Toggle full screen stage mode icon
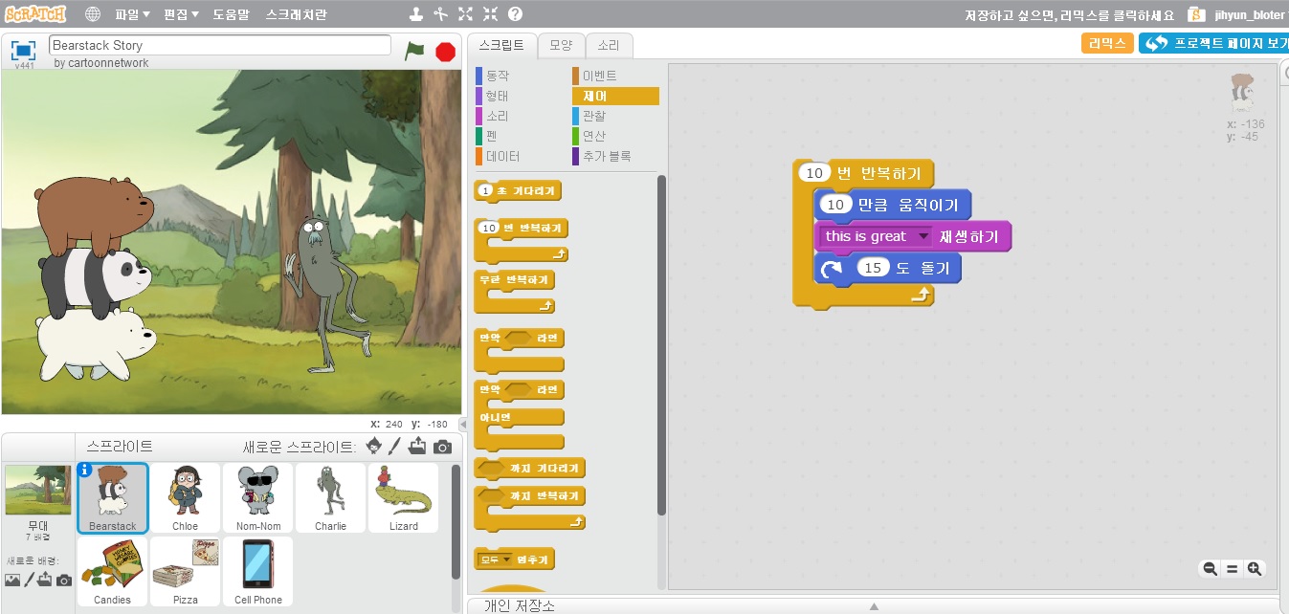Viewport: 1289px width, 614px height. click(x=24, y=50)
